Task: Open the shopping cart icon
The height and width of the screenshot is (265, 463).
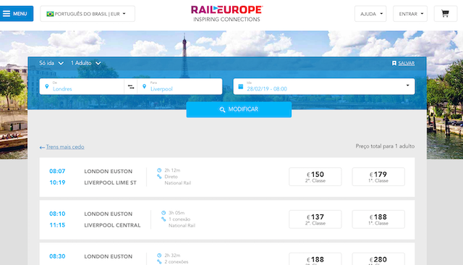Action: point(446,14)
